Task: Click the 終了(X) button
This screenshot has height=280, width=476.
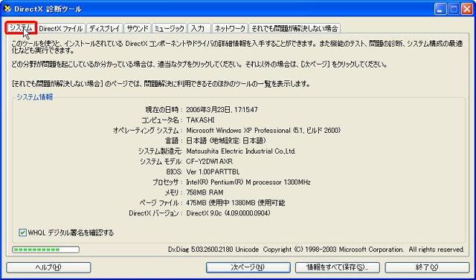Action: click(427, 267)
